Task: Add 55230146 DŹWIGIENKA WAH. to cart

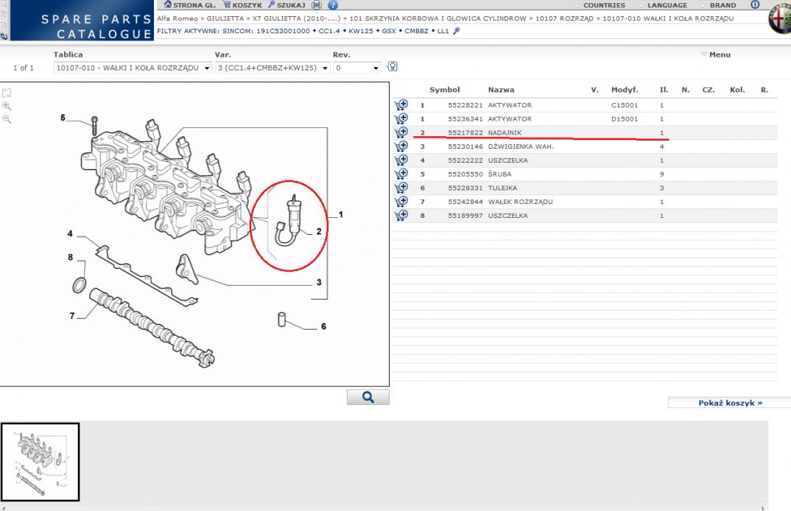Action: point(401,147)
